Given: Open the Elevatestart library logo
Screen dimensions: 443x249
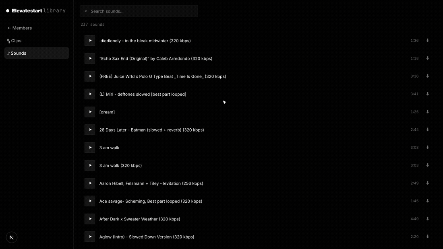Looking at the screenshot, I should (36, 11).
